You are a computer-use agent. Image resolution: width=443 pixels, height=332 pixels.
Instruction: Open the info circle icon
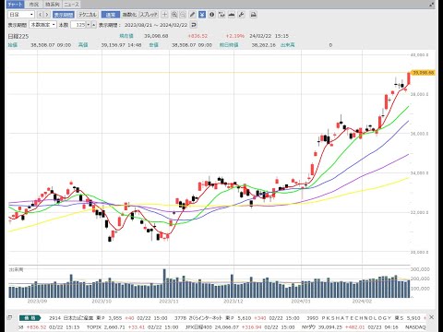click(211, 15)
